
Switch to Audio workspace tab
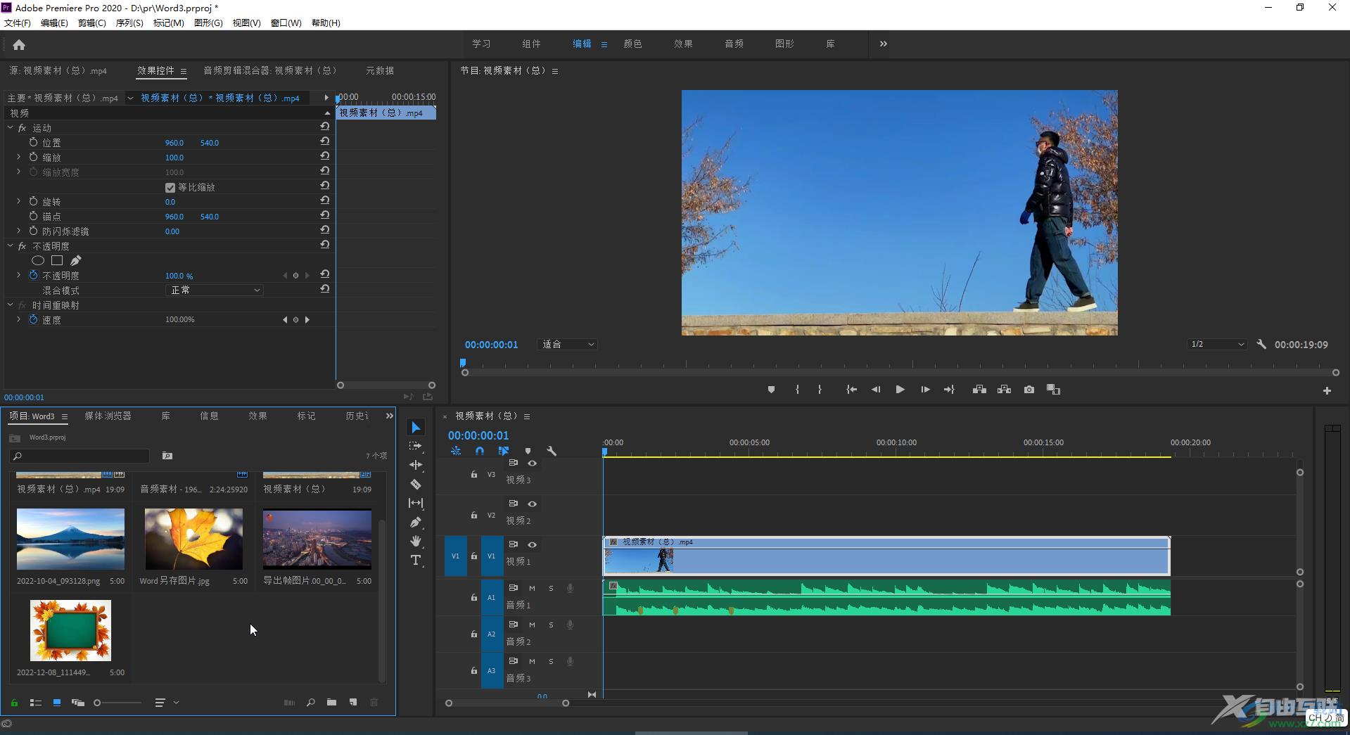pos(734,44)
